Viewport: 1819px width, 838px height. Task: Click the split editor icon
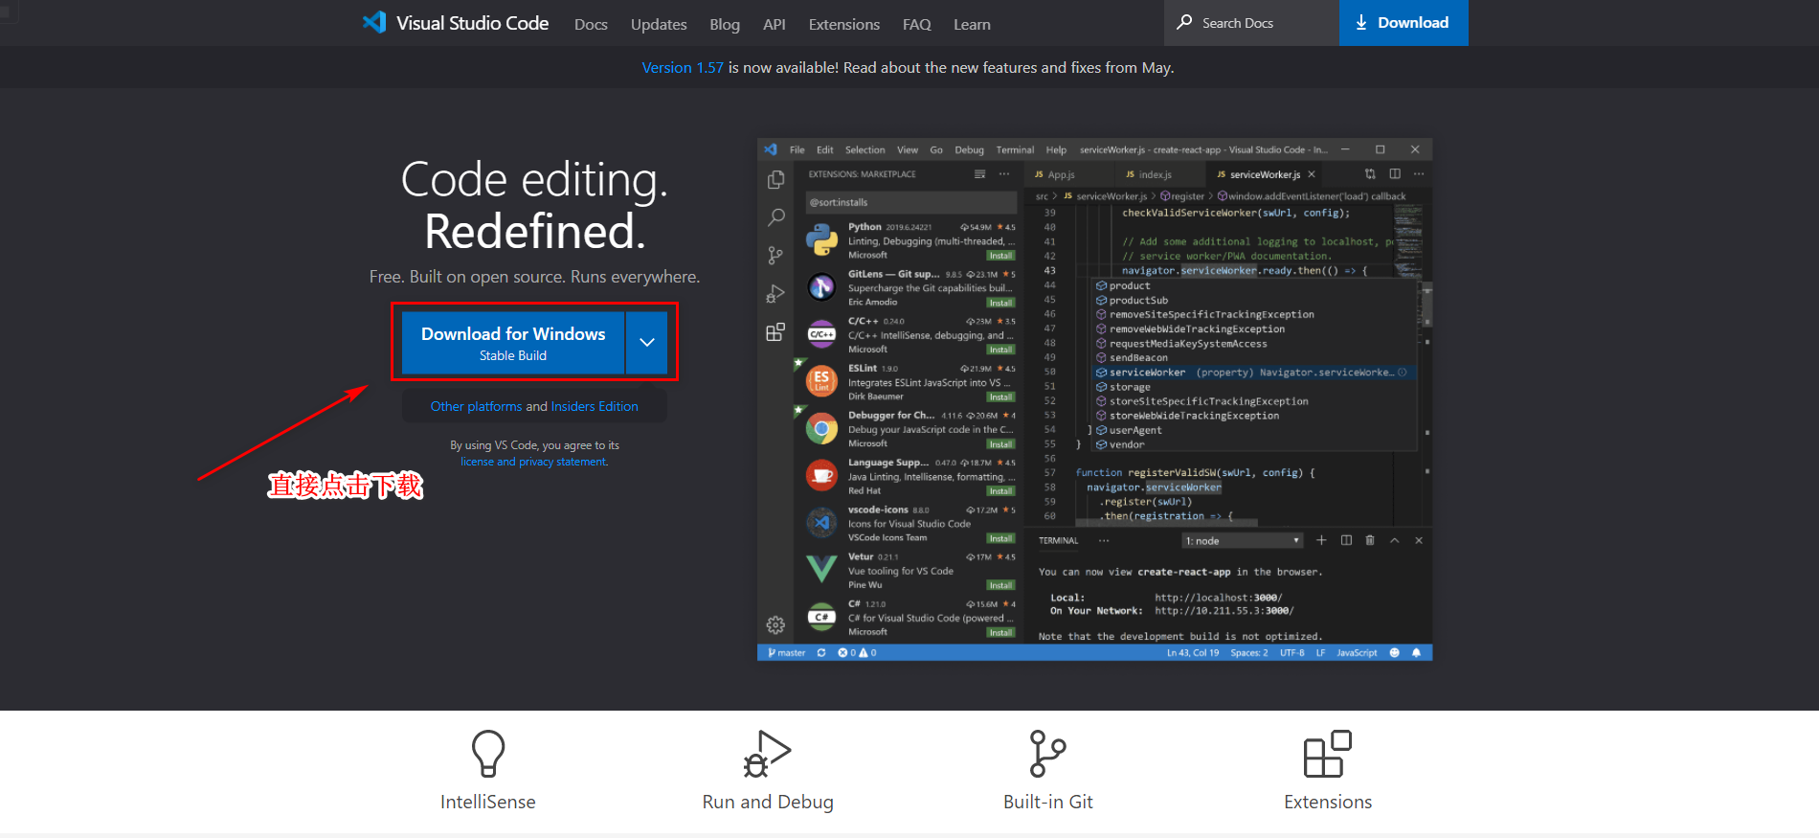(x=1395, y=173)
